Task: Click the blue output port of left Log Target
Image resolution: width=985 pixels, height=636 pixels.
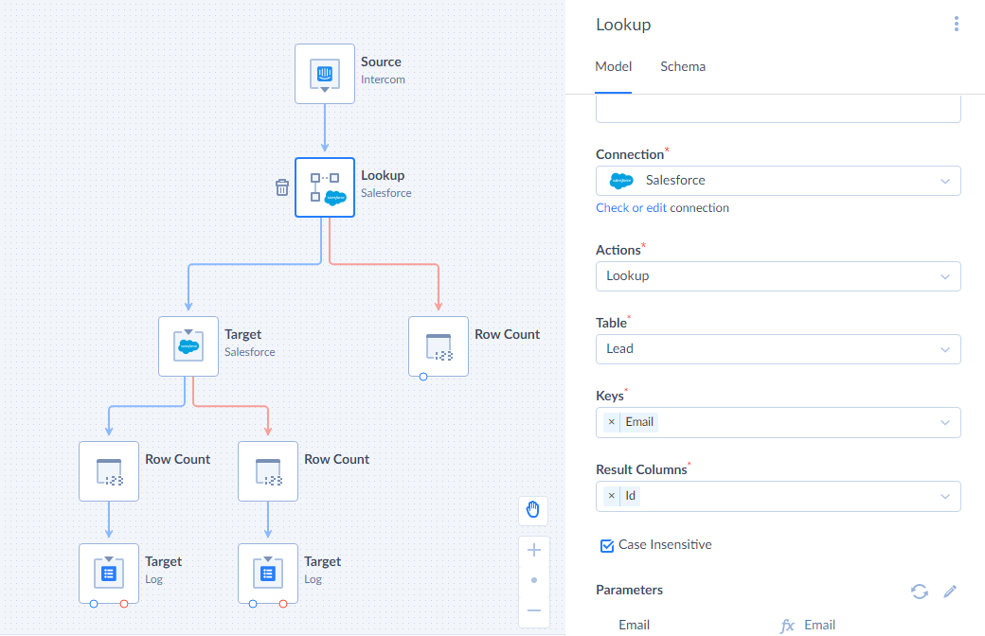Action: point(94,604)
